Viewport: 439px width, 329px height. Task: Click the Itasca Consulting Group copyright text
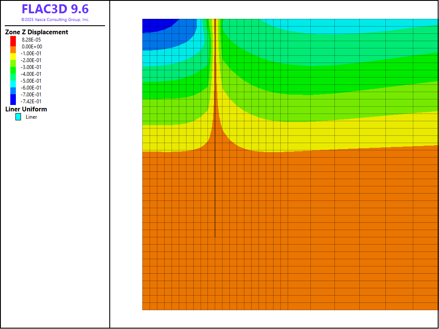coord(55,20)
